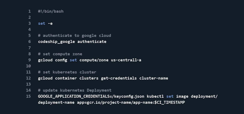The width and height of the screenshot is (244, 114).
Task: Click 'get-credentials' on line 12
Action: point(119,78)
